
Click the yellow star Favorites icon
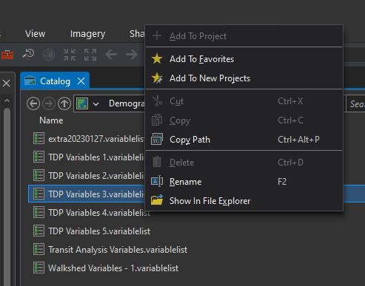(x=157, y=59)
